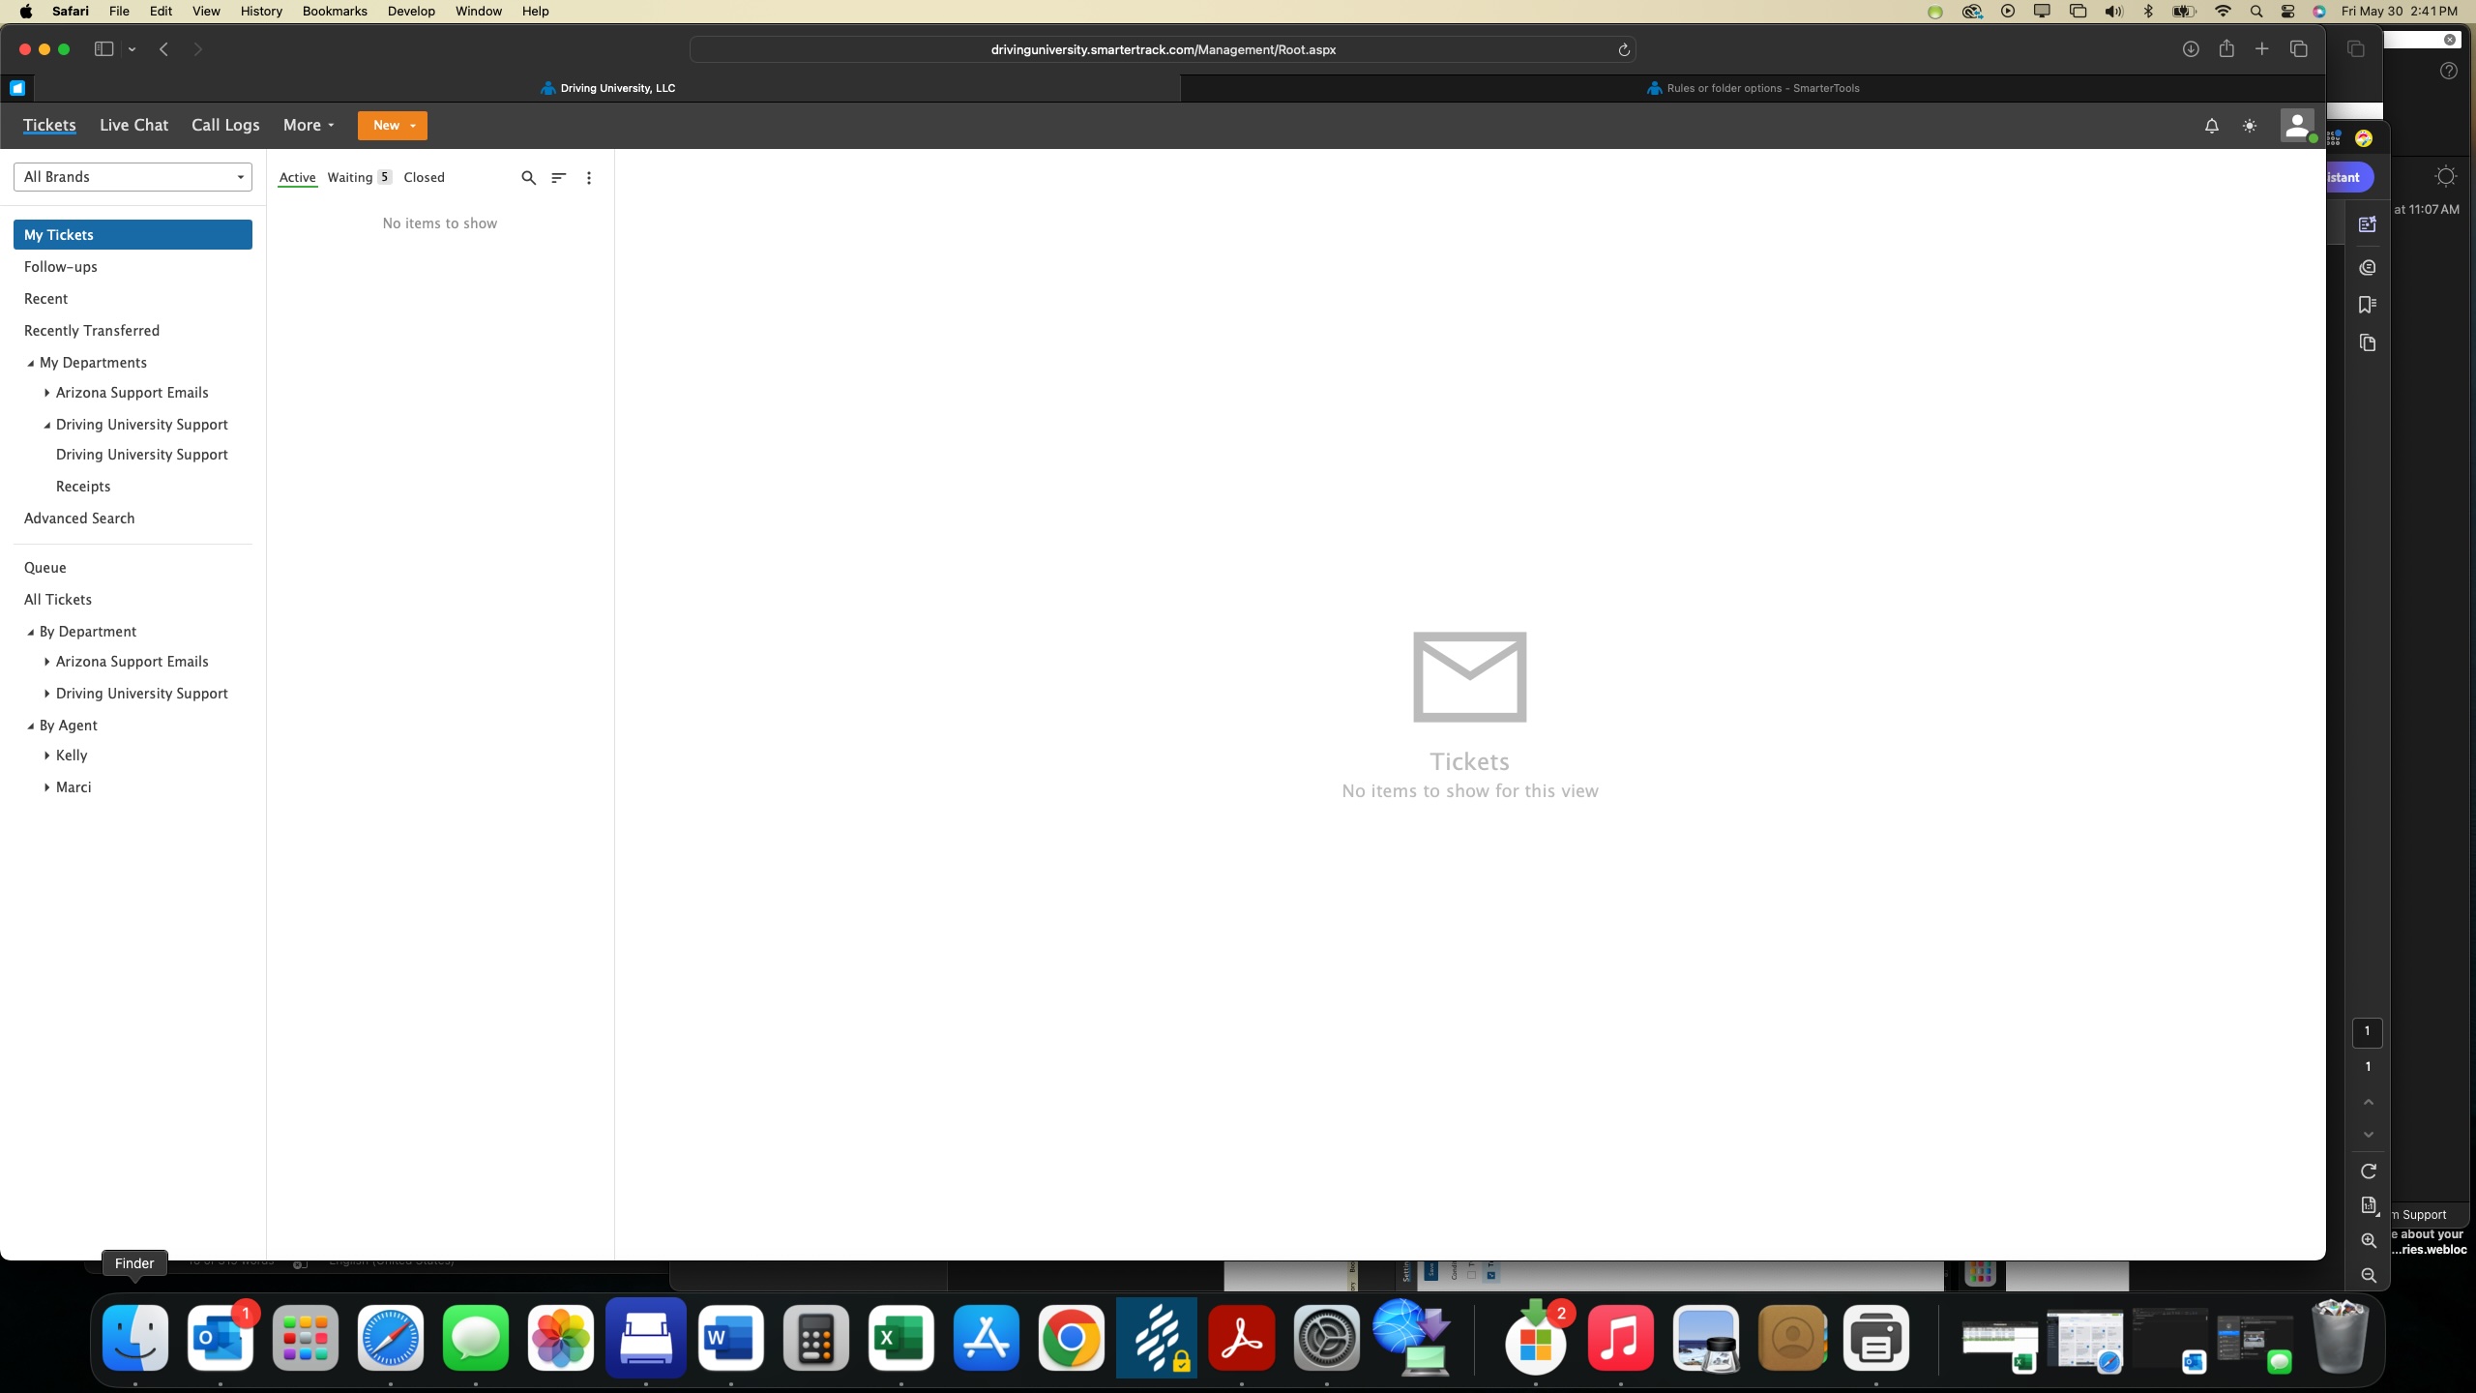Image resolution: width=2476 pixels, height=1393 pixels.
Task: Open the Trash in the Dock
Action: (2341, 1338)
